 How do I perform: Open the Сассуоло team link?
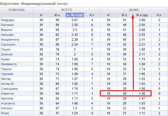coord(8,44)
